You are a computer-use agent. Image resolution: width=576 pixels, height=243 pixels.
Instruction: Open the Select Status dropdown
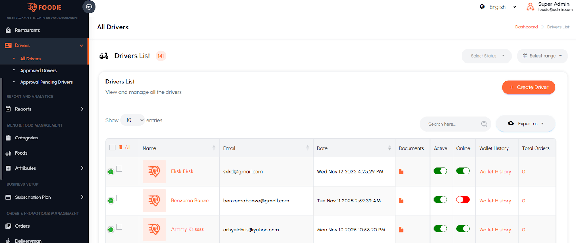pyautogui.click(x=486, y=56)
